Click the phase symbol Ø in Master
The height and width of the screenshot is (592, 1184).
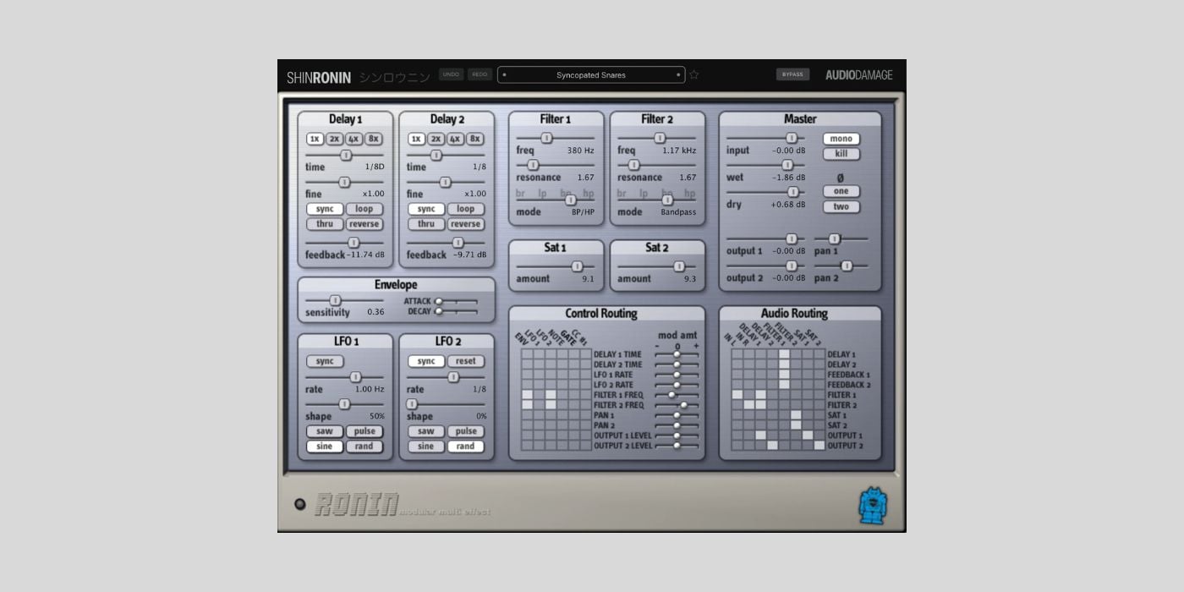pos(840,178)
